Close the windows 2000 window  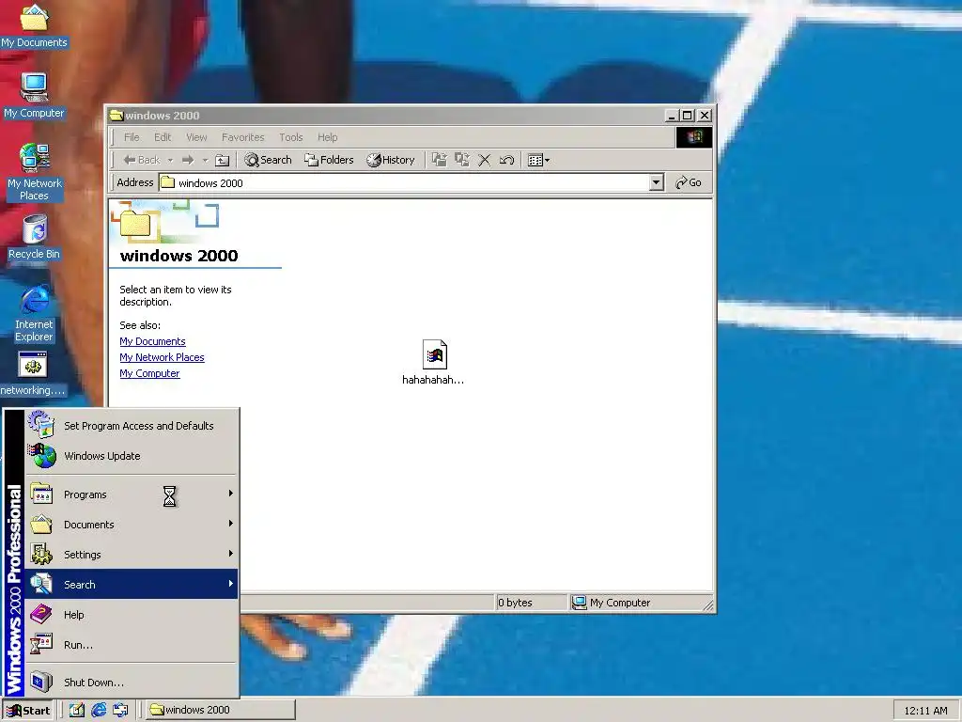tap(705, 116)
